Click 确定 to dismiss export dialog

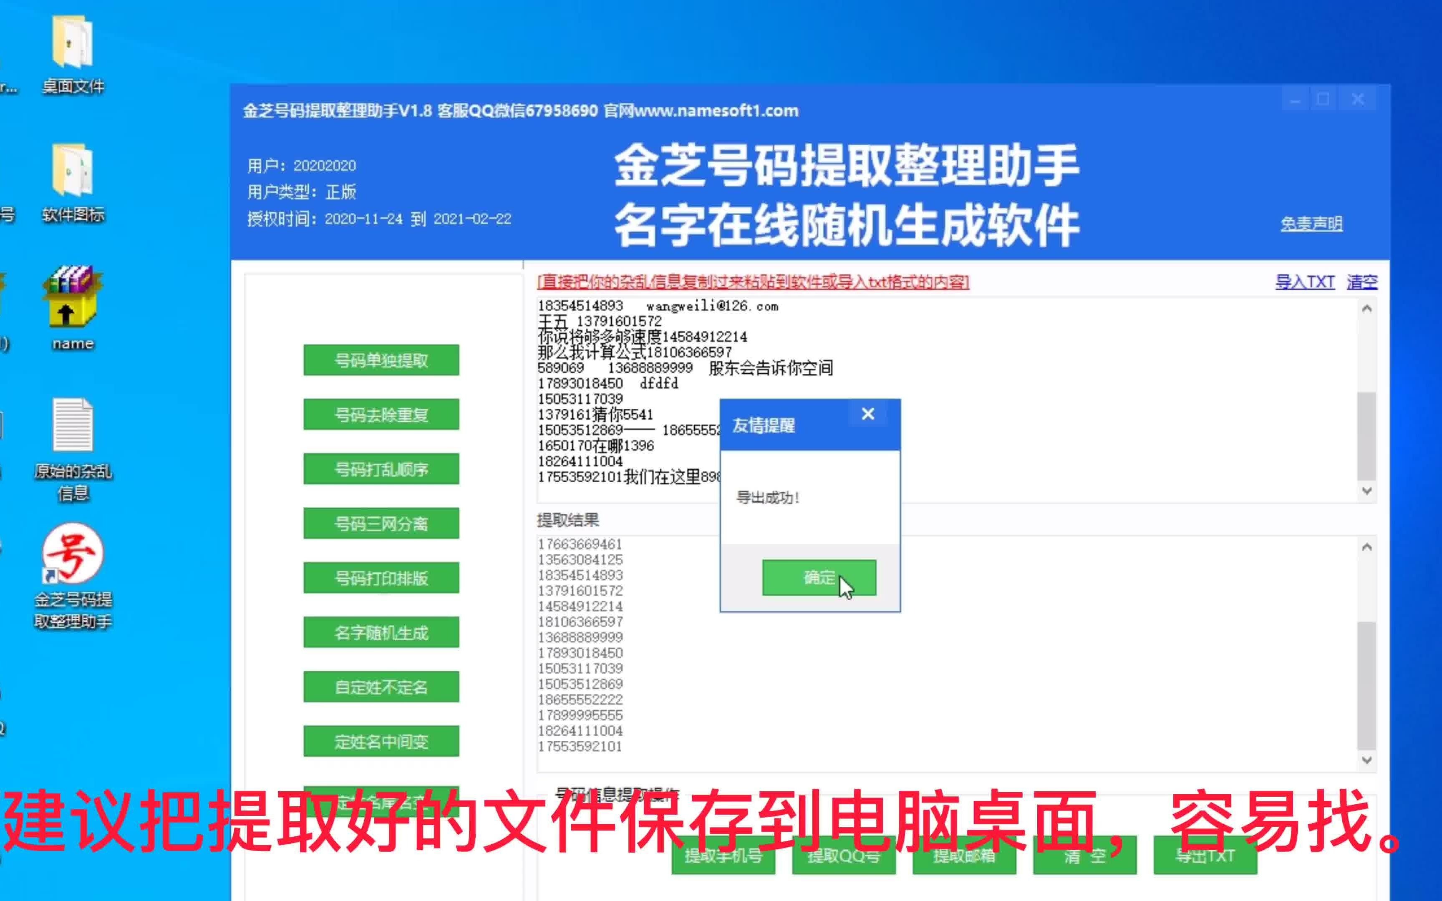coord(819,578)
